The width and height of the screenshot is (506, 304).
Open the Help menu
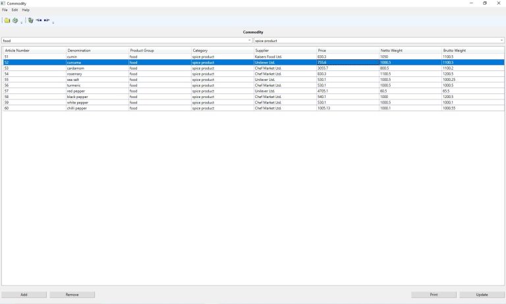coord(26,10)
